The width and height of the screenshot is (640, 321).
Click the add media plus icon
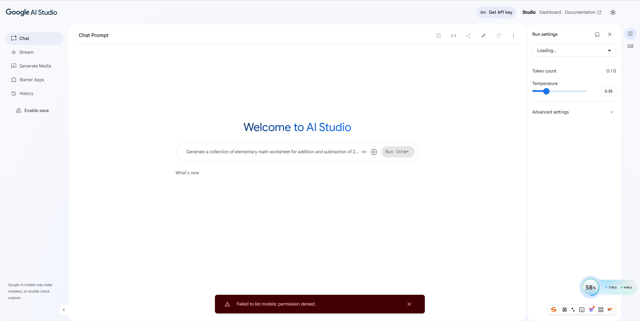pos(374,152)
